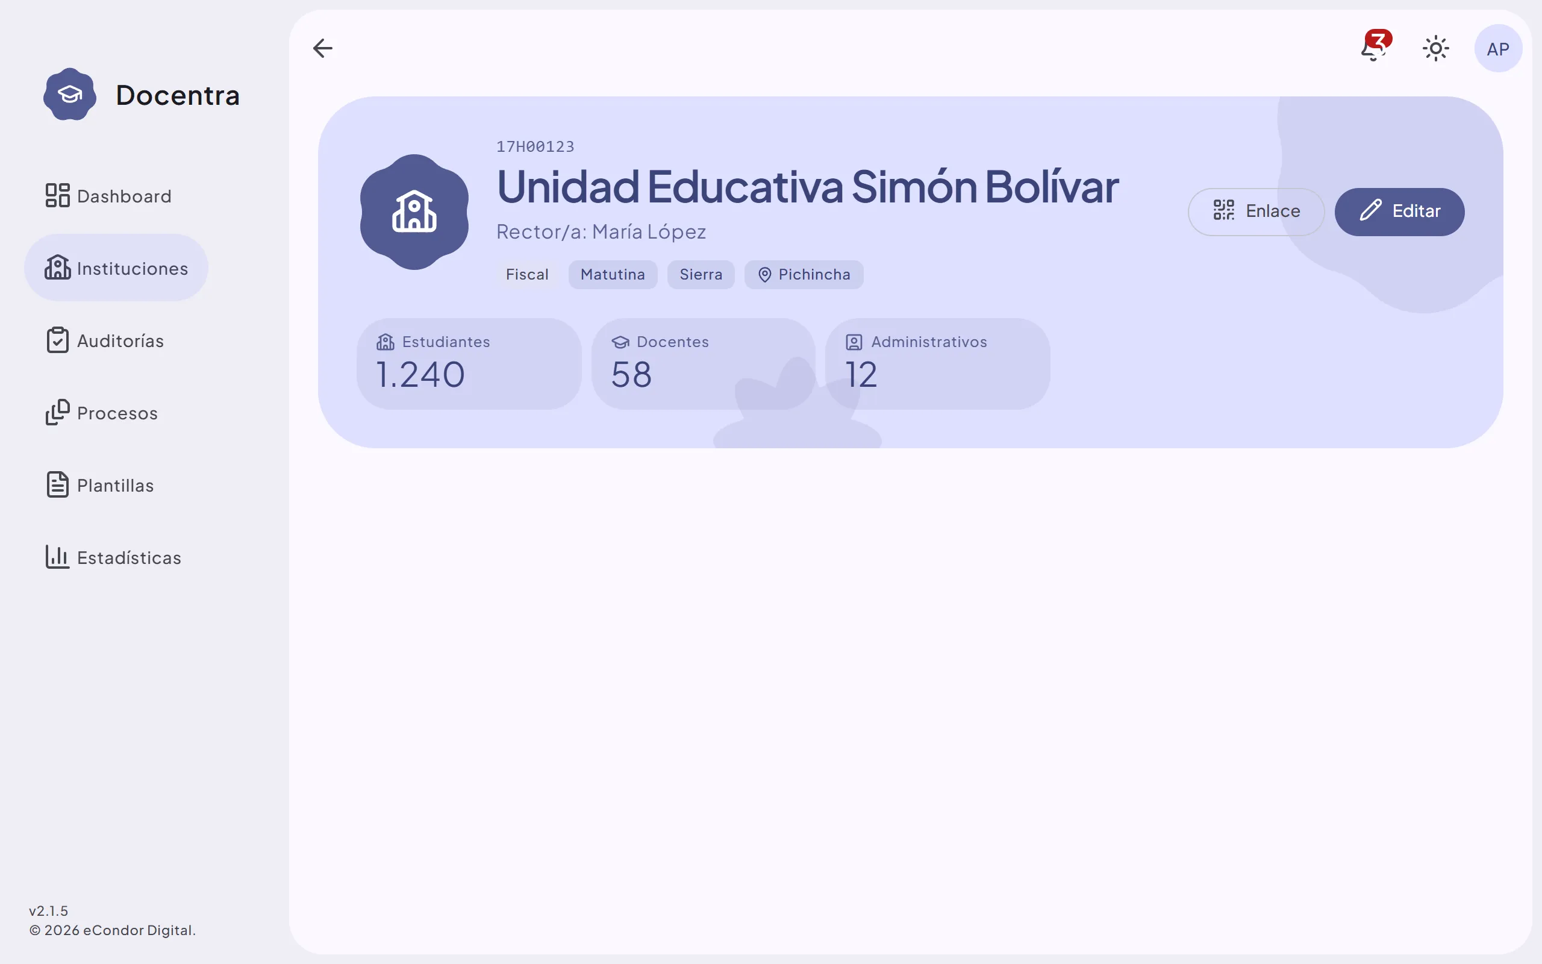Open the Estudiantes stat card
1542x964 pixels.
coord(469,364)
